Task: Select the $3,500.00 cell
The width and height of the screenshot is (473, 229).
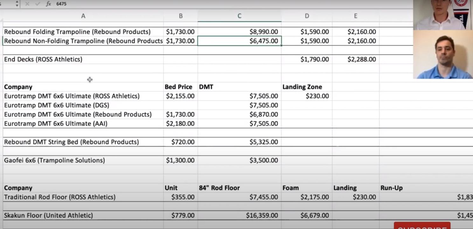Action: (x=240, y=160)
